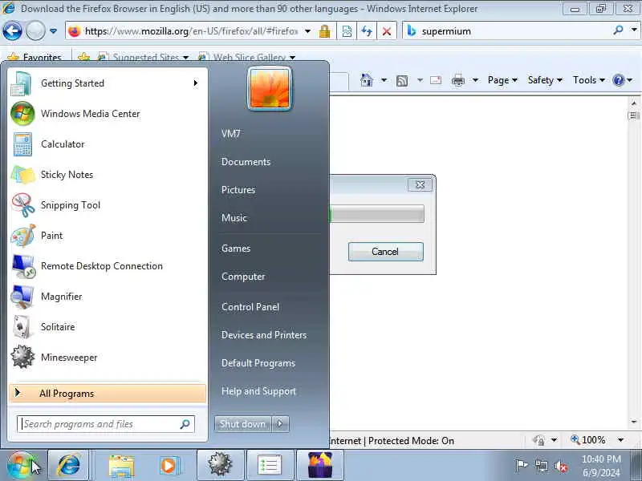
Task: Start Minesweeper from Start menu list
Action: pos(107,358)
